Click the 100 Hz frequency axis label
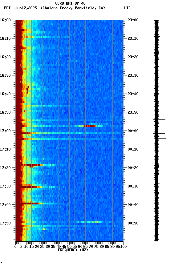 click(x=124, y=247)
